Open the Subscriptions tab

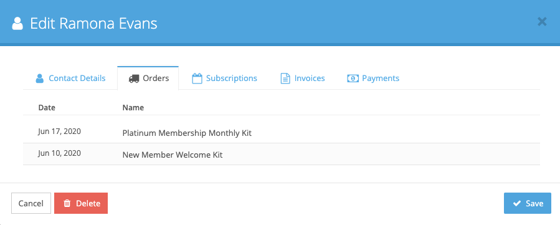(x=225, y=78)
